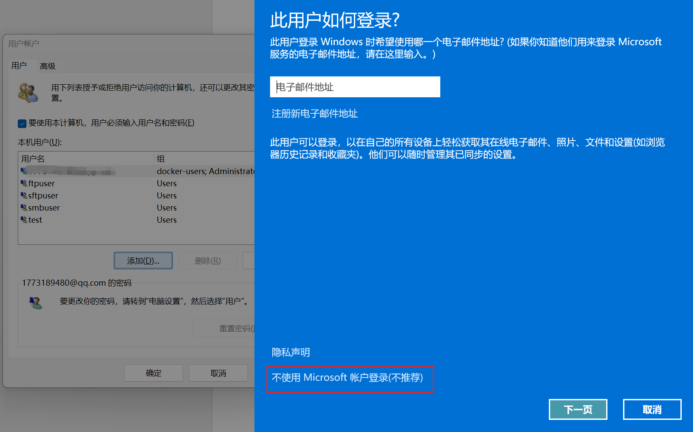Click the Users group cell for ftpuser

(167, 183)
